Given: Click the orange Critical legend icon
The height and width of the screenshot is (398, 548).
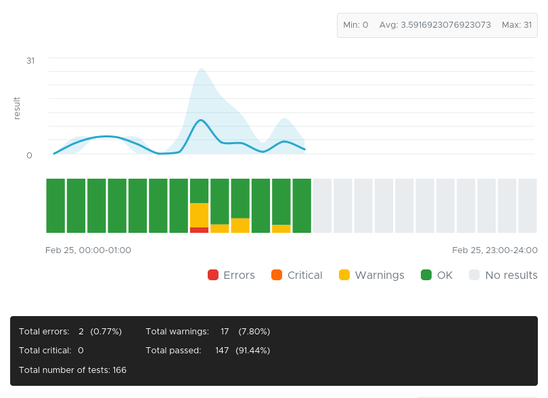Looking at the screenshot, I should (277, 275).
